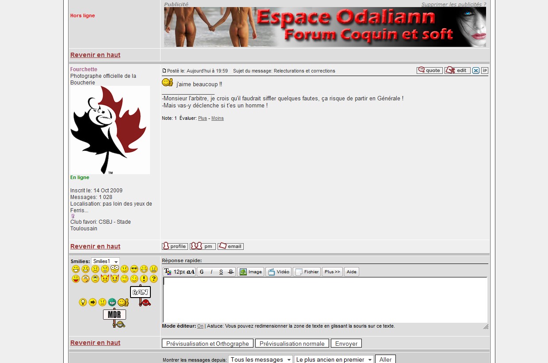The height and width of the screenshot is (363, 548).
Task: Delete post with the X icon
Action: [476, 70]
